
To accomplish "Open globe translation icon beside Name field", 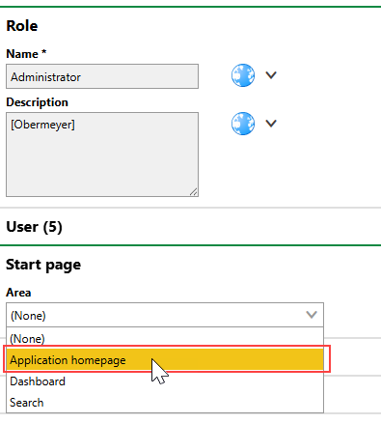I will coord(243,75).
